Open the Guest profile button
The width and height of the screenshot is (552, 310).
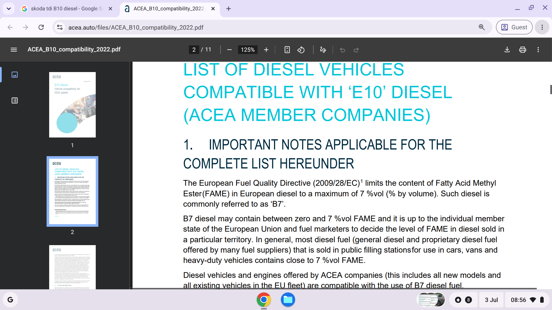click(x=514, y=27)
